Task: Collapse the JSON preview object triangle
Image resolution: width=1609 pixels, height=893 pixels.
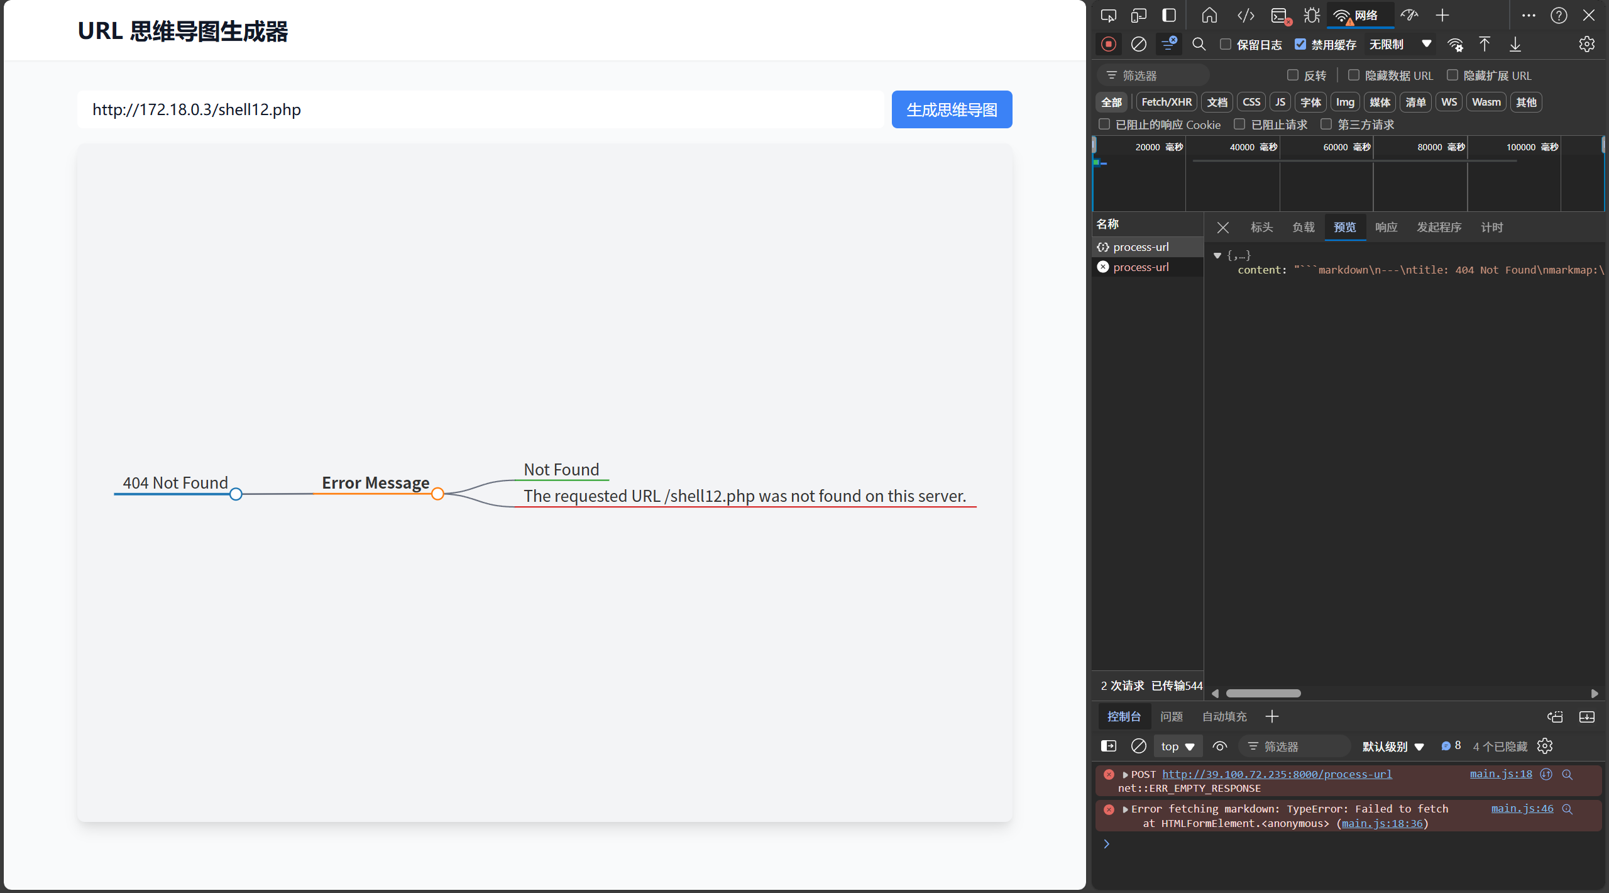Action: point(1217,255)
